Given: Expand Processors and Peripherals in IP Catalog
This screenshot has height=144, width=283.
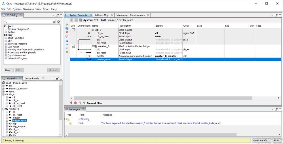Looking at the screenshot, I should [6, 53].
